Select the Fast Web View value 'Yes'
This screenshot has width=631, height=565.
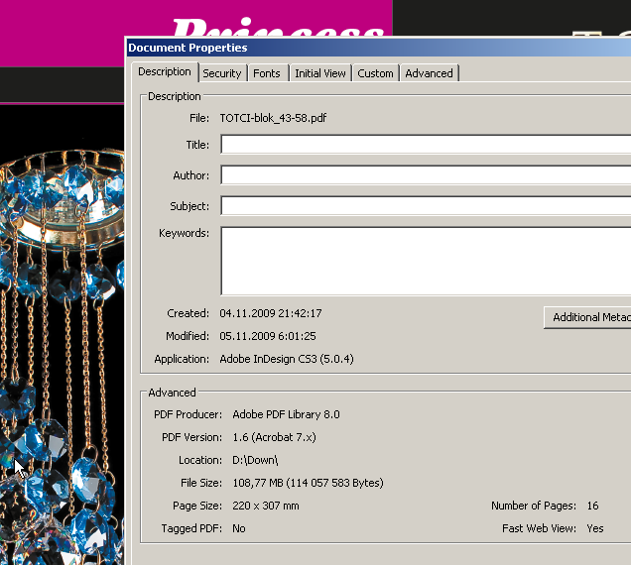595,528
